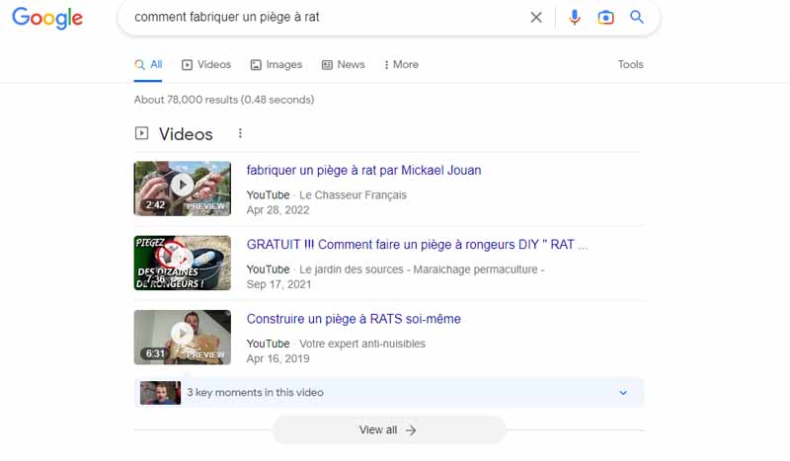Click the 'Sep 17, 2021' date
Viewport: 790px width, 461px height.
coord(278,284)
